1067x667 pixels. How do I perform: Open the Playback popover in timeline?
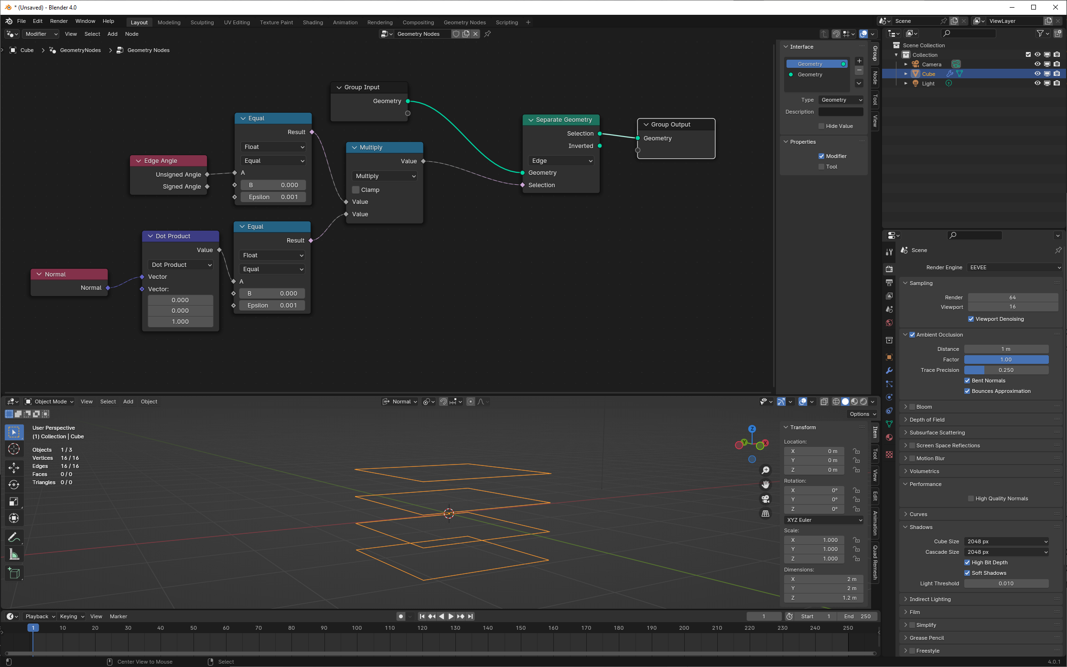click(x=40, y=616)
